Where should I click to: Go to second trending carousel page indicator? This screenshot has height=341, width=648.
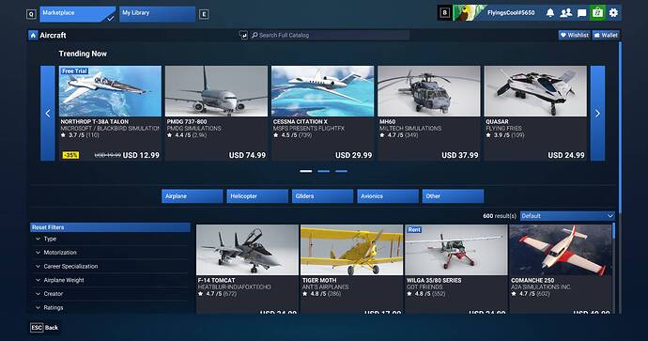click(324, 171)
